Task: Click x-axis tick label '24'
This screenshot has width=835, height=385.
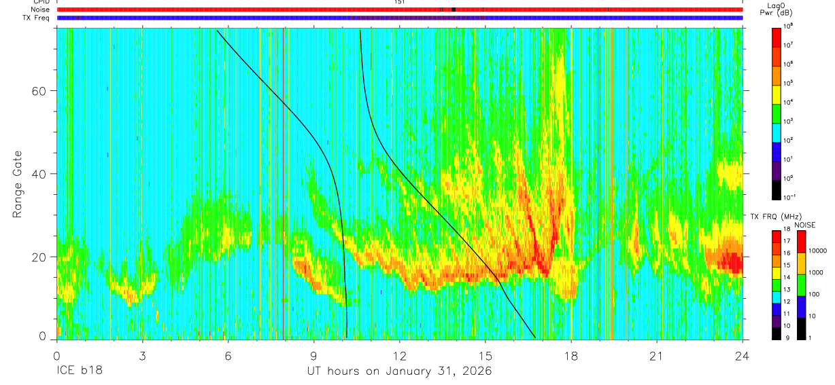Action: click(x=743, y=356)
